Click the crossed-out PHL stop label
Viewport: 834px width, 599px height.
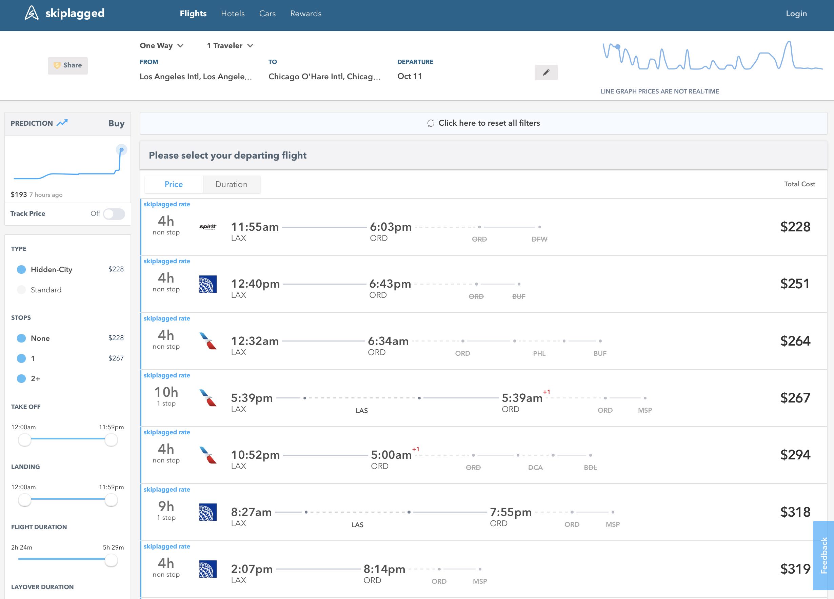tap(539, 353)
